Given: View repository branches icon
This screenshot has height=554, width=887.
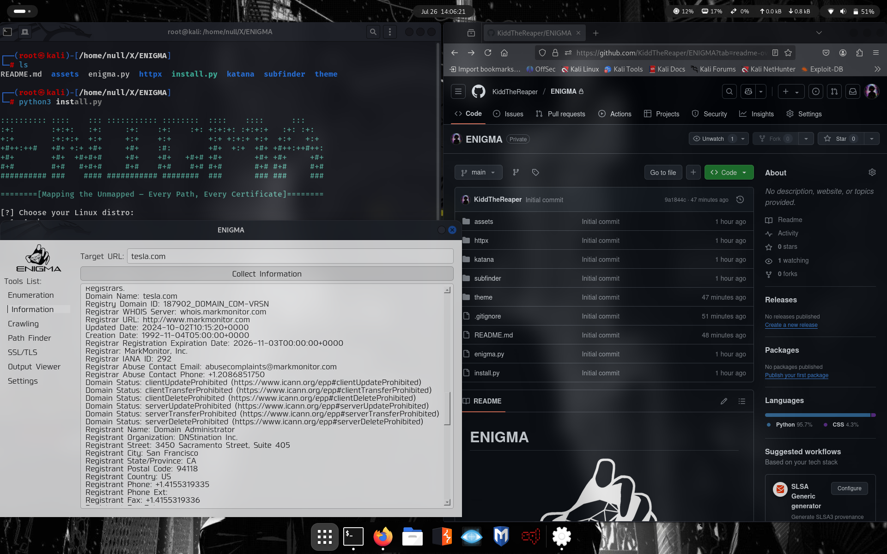Looking at the screenshot, I should [516, 172].
